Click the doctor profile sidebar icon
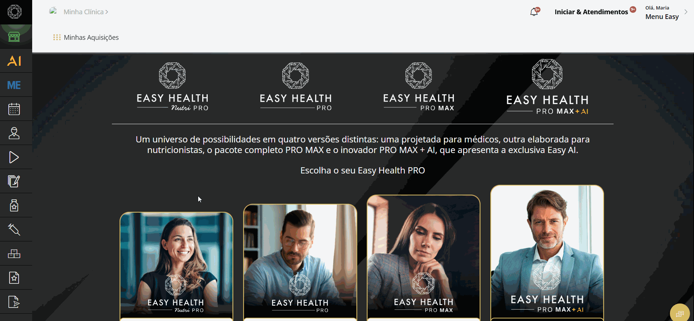The width and height of the screenshot is (694, 321). point(14,133)
